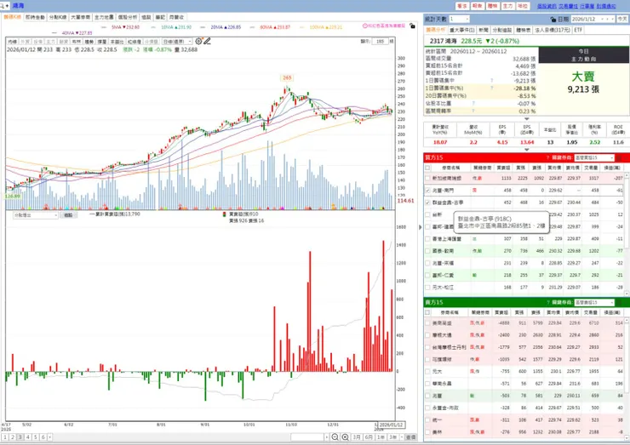Click help question mark in 買方15 header
The image size is (630, 445).
[547, 157]
